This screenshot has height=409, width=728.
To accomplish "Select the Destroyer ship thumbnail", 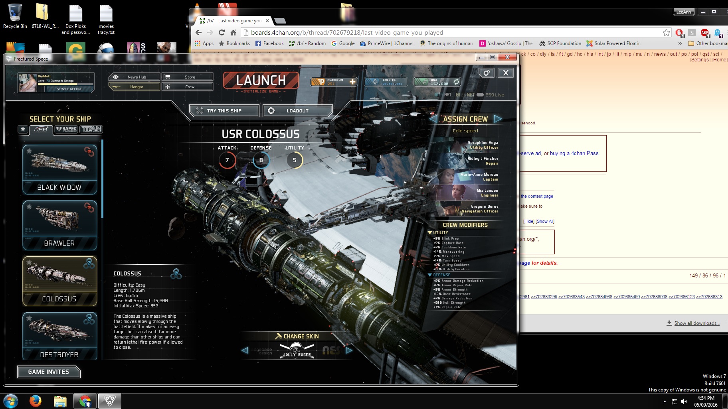I will pyautogui.click(x=60, y=336).
